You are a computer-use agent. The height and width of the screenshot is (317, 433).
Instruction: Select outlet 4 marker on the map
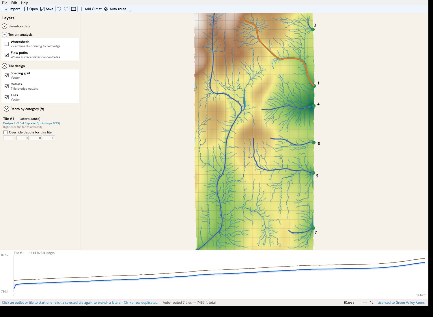(x=314, y=106)
